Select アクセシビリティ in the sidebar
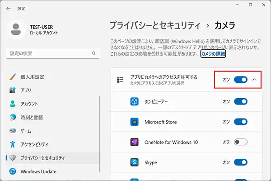 (53, 144)
